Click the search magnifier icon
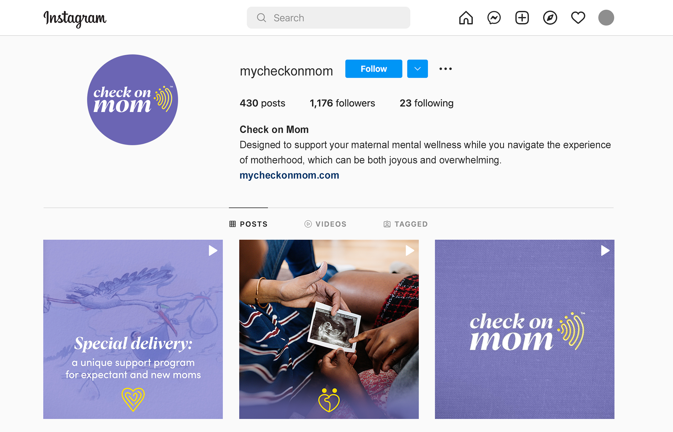Screen dimensions: 673x432 point(261,18)
